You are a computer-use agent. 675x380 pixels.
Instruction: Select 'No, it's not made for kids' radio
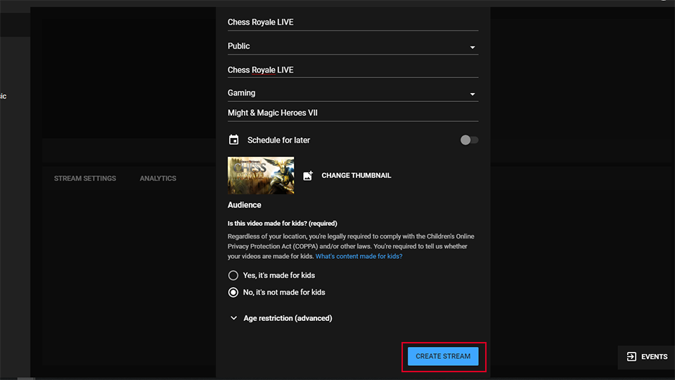click(233, 292)
